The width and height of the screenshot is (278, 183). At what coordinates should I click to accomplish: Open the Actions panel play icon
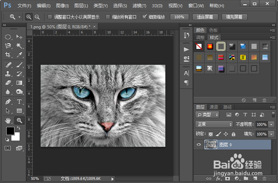(186, 49)
